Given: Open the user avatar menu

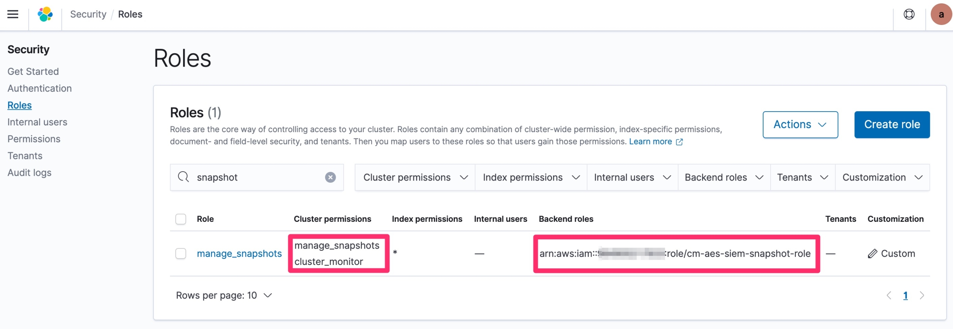Looking at the screenshot, I should [x=941, y=15].
